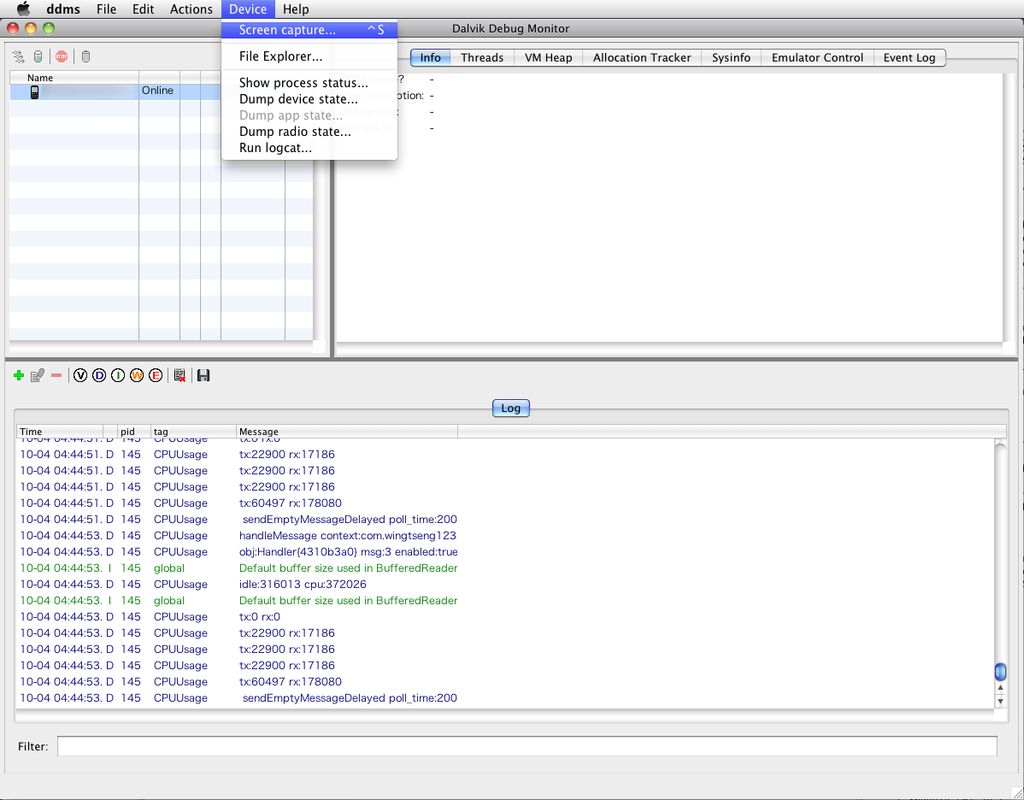Click the Time column header
Viewport: 1024px width, 800px height.
coord(60,432)
